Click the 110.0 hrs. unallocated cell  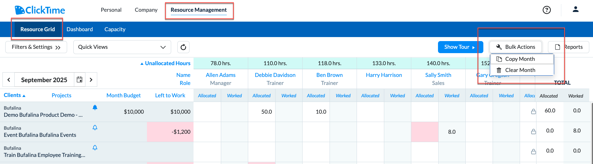[275, 63]
